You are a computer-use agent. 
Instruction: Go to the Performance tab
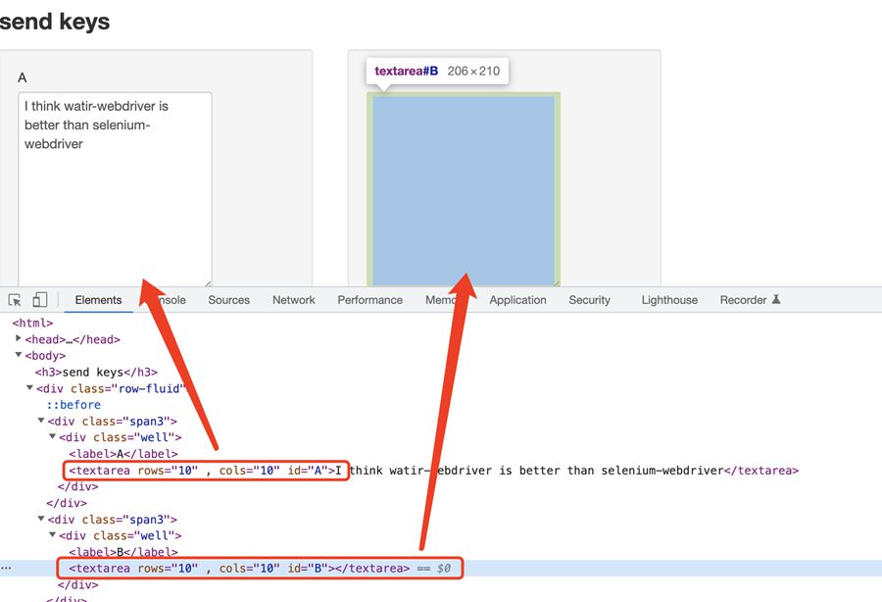click(x=369, y=300)
